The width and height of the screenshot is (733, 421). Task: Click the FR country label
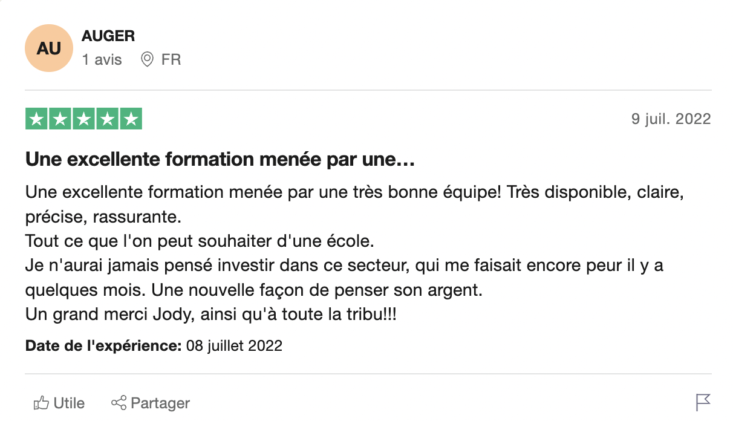(171, 60)
